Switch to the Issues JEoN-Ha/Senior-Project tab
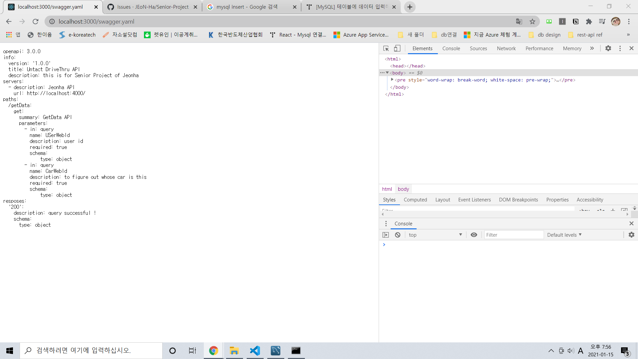The image size is (638, 359). (153, 7)
